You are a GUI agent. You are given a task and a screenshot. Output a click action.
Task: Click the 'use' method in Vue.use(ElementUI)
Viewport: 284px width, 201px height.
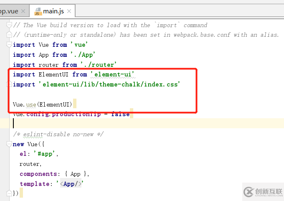coord(31,104)
